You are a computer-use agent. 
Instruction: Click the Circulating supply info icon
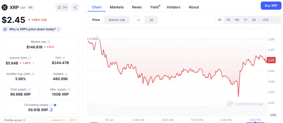(x=51, y=105)
